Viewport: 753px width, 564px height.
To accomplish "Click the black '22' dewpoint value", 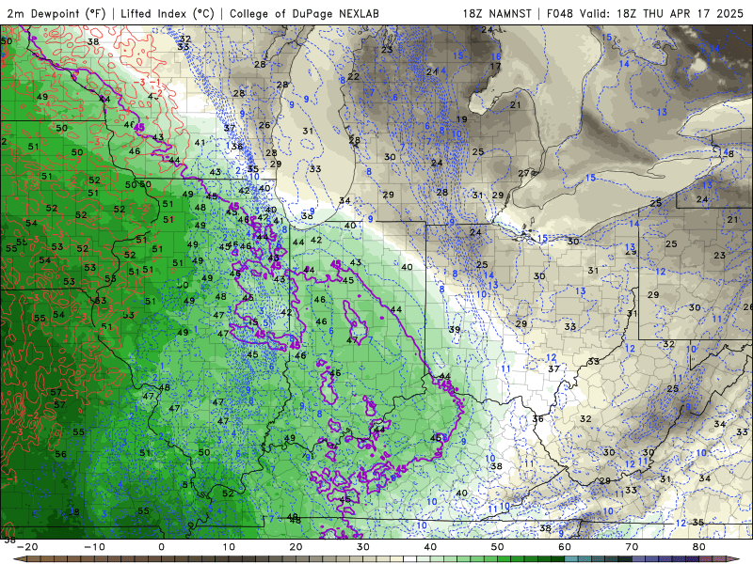I will [354, 77].
